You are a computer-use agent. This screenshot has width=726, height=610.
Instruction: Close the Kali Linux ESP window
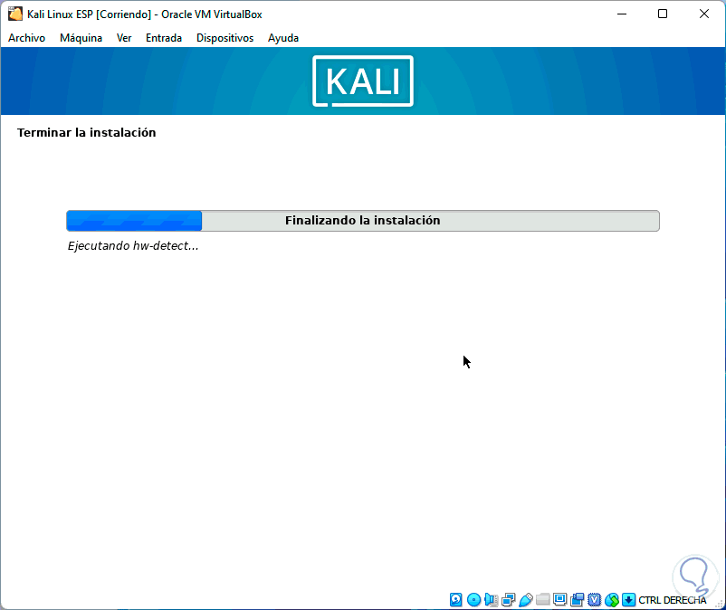click(x=703, y=14)
